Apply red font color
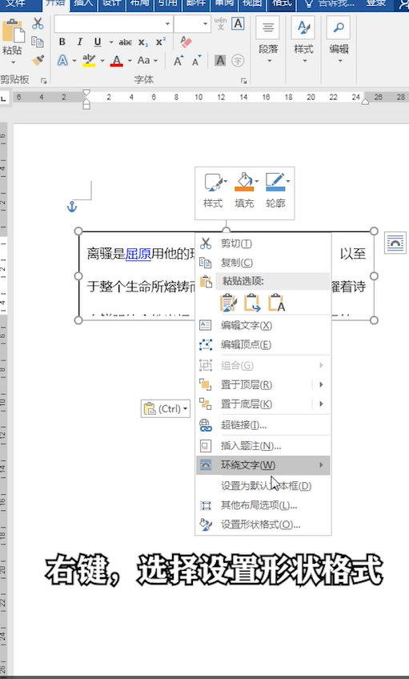Image resolution: width=409 pixels, height=679 pixels. (x=116, y=60)
